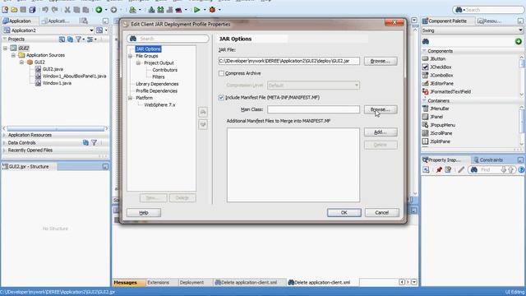Expand the Application Resources section
526x296 pixels.
tap(5, 135)
